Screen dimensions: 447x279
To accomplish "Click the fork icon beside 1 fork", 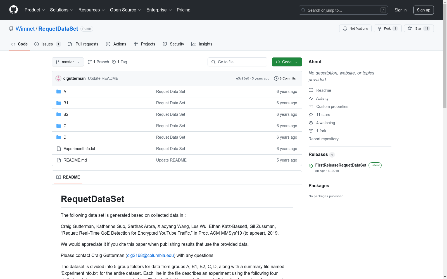I will coord(311,131).
